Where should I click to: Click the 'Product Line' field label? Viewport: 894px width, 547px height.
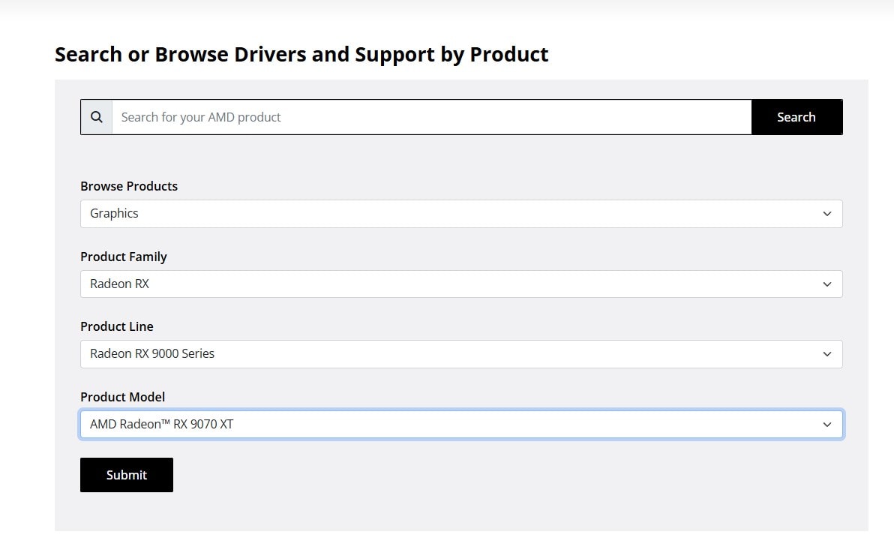pos(117,326)
